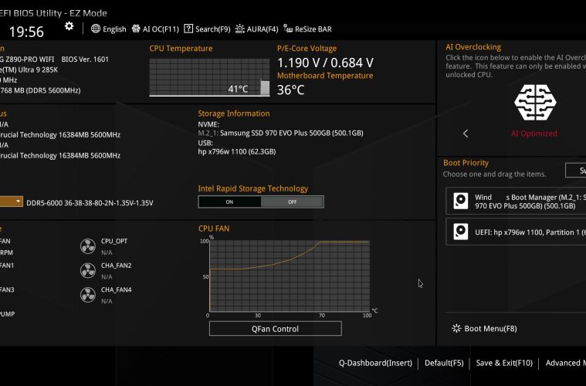
Task: Select UEFI: hp x796w 1100 boot entry
Action: [516, 232]
